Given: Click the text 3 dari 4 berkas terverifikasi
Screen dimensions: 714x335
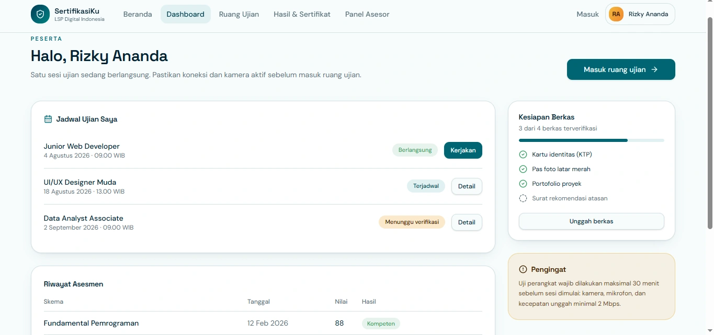Looking at the screenshot, I should 558,128.
